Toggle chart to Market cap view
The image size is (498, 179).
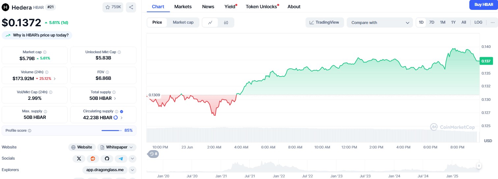coord(183,22)
